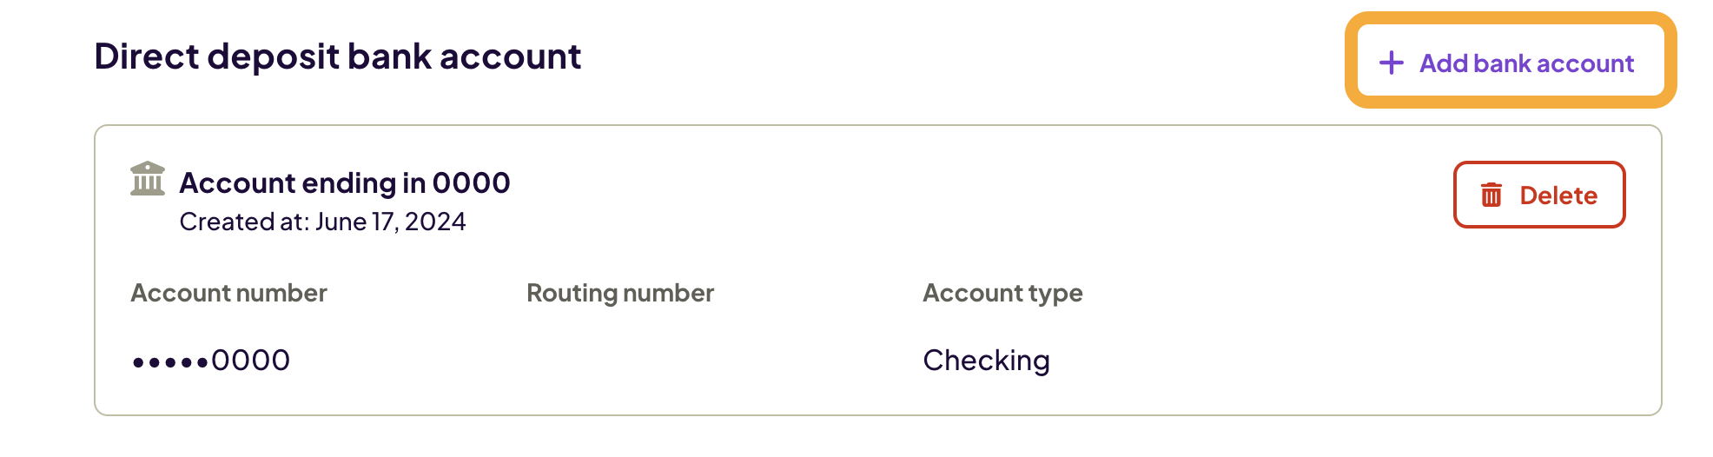Click the masking dots before 0000

point(170,362)
